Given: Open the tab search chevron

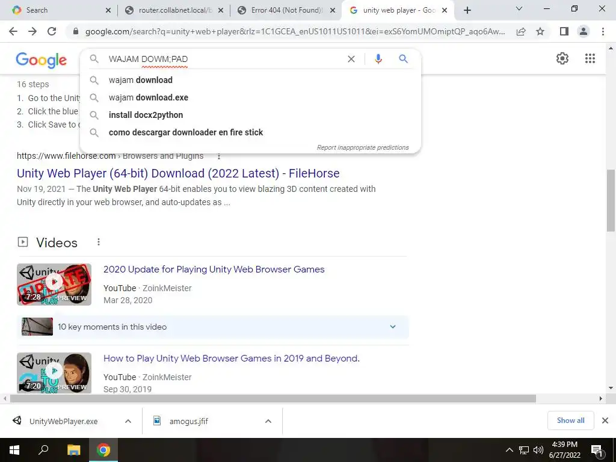Looking at the screenshot, I should (519, 8).
